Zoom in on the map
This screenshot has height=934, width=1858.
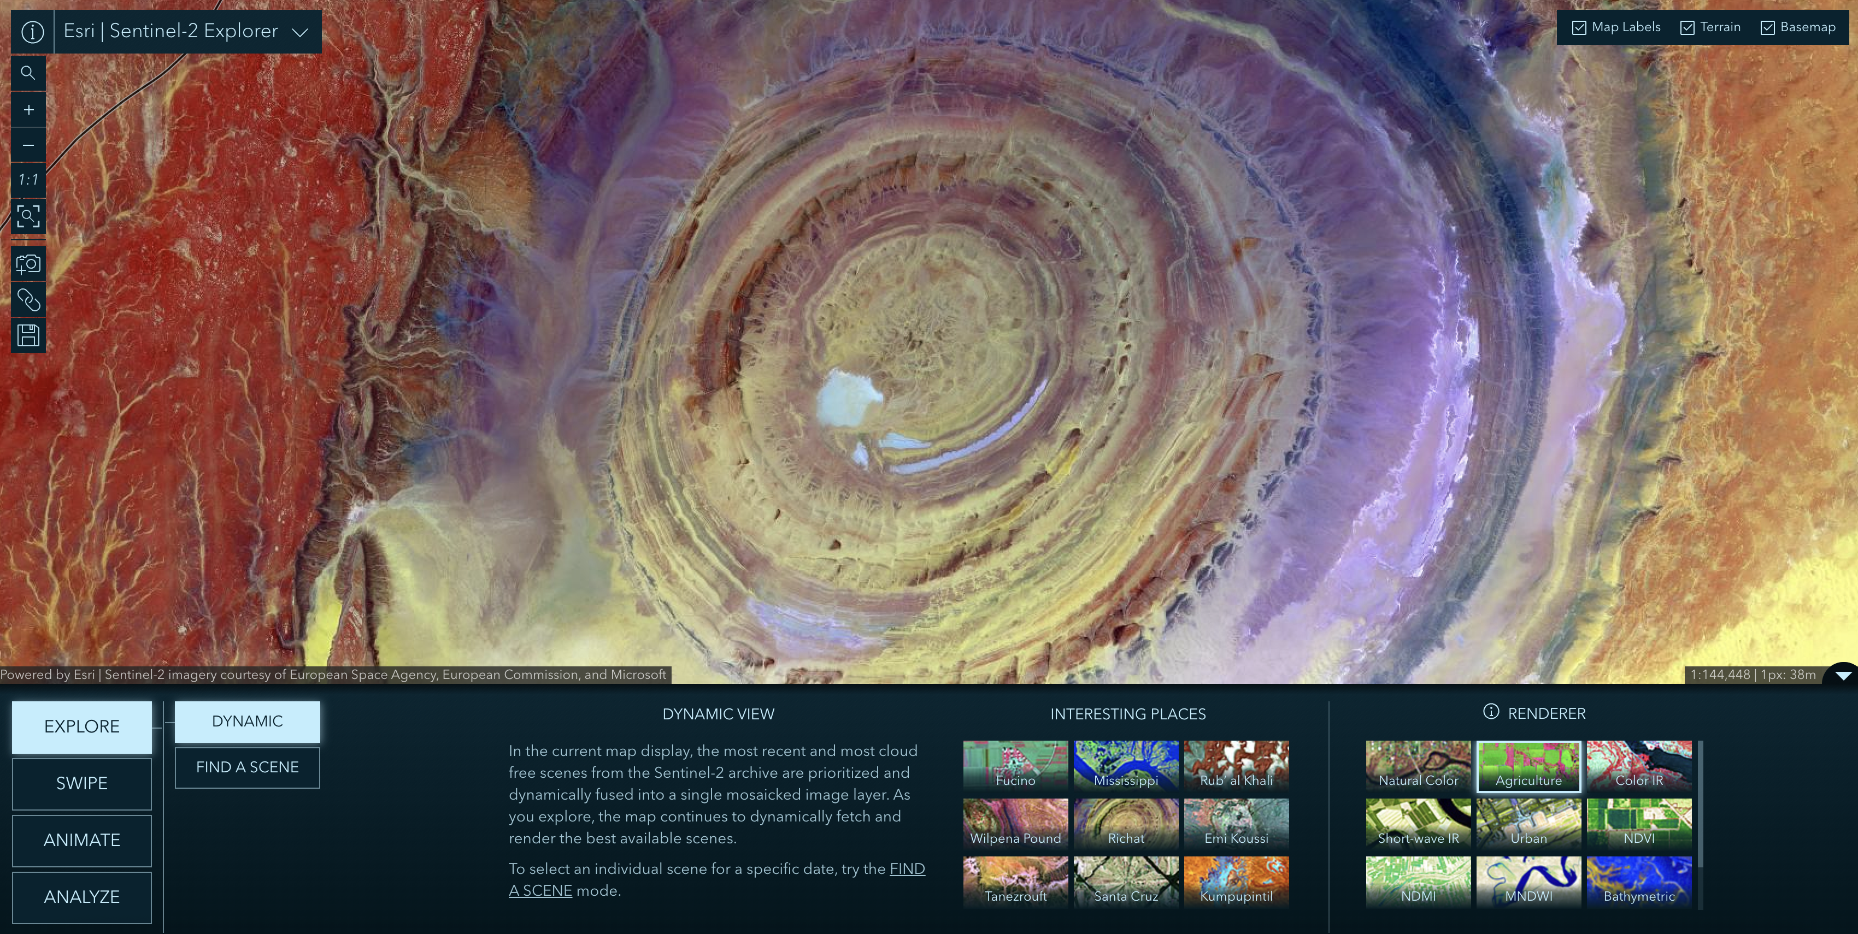pos(28,109)
